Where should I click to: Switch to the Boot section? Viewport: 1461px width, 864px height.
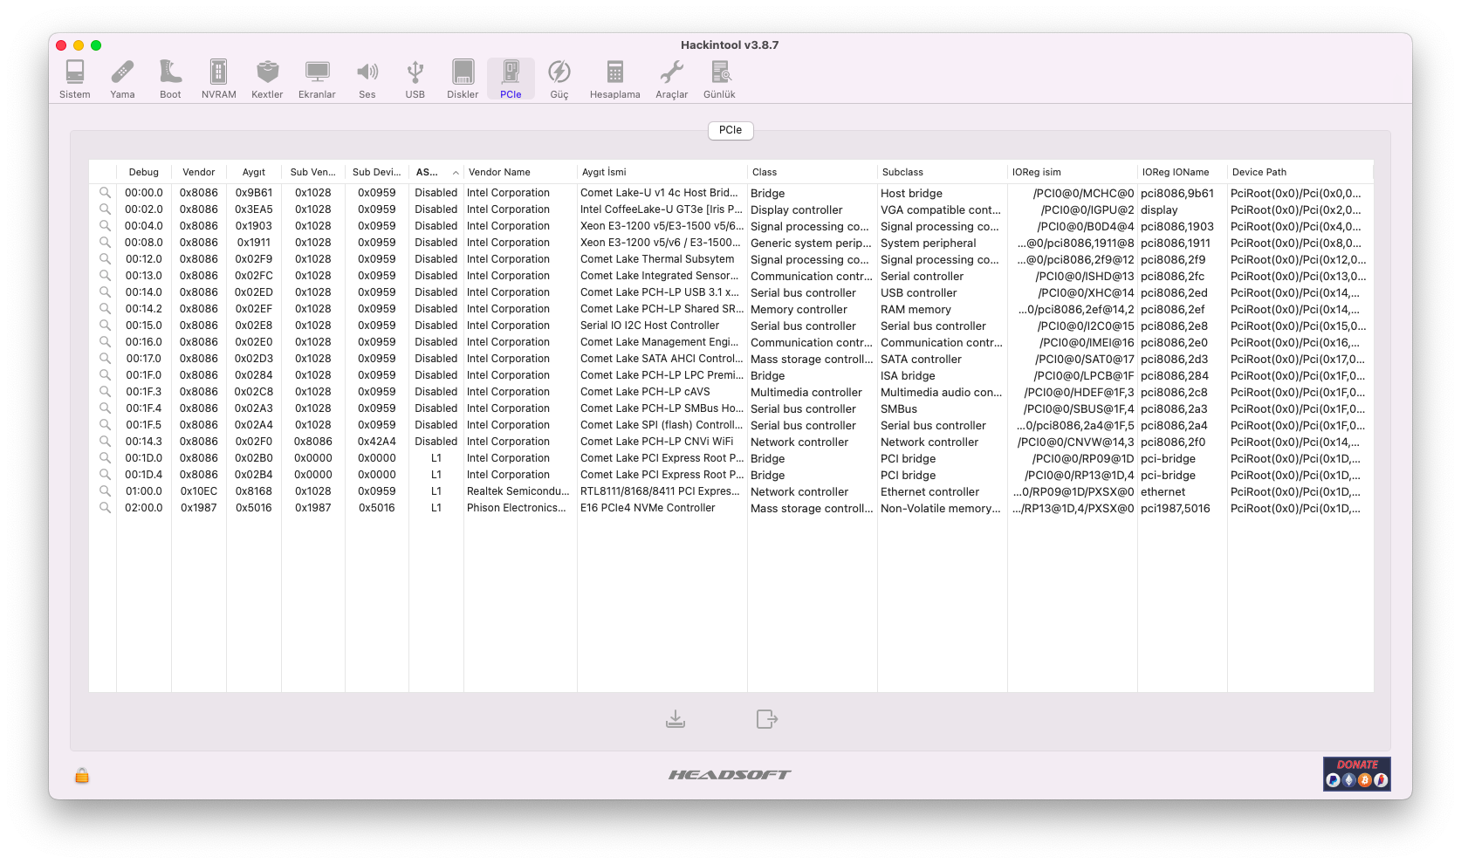[x=170, y=79]
